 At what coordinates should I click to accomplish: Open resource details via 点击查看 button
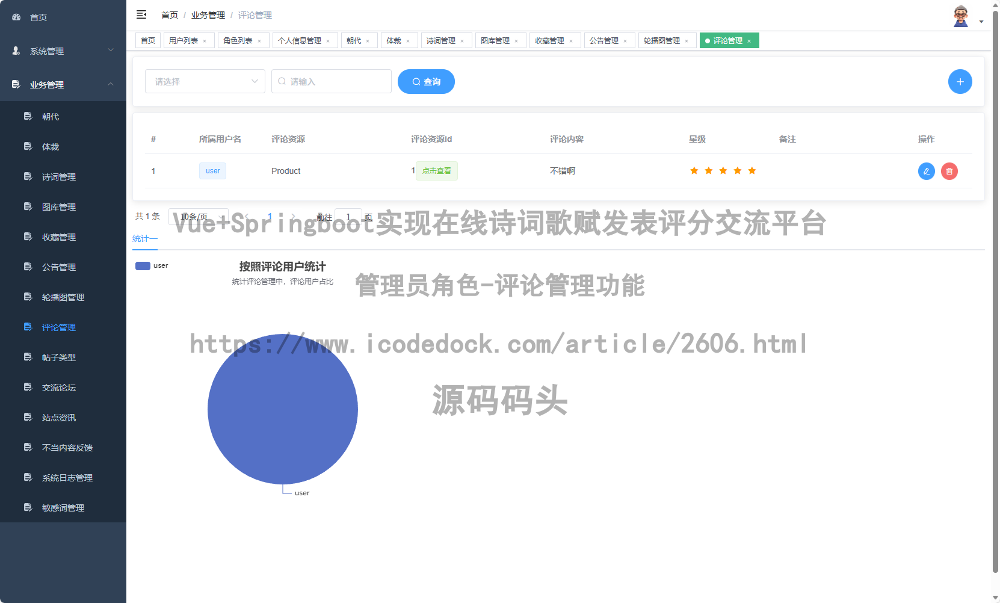(x=437, y=171)
